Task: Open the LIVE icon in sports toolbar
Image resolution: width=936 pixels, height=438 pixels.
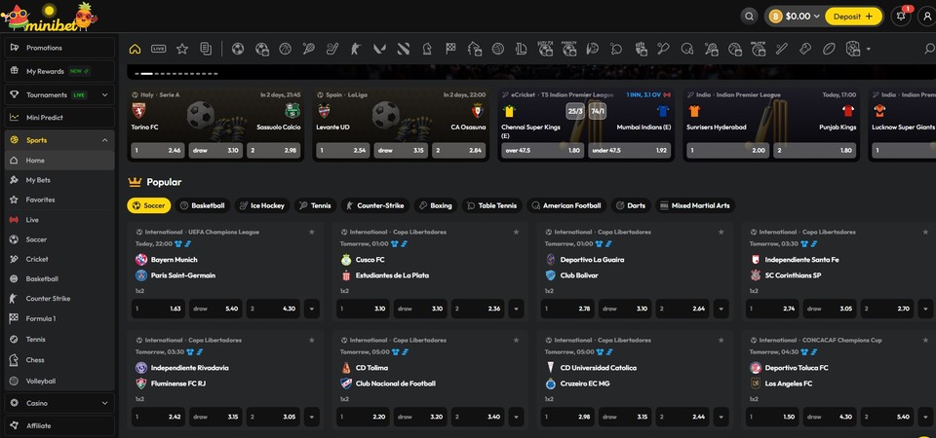Action: pyautogui.click(x=158, y=49)
